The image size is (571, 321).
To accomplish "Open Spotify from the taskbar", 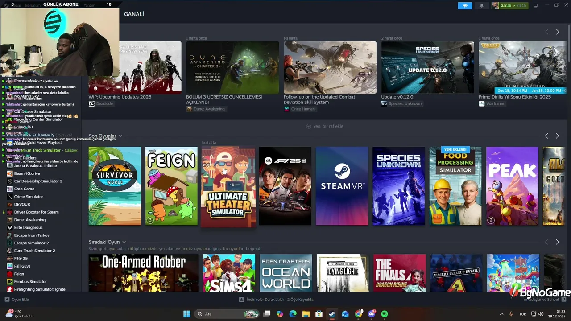I will [385, 314].
